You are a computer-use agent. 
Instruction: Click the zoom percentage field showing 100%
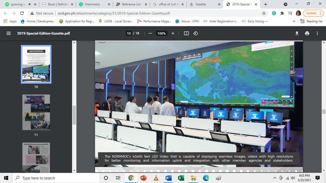[161, 33]
